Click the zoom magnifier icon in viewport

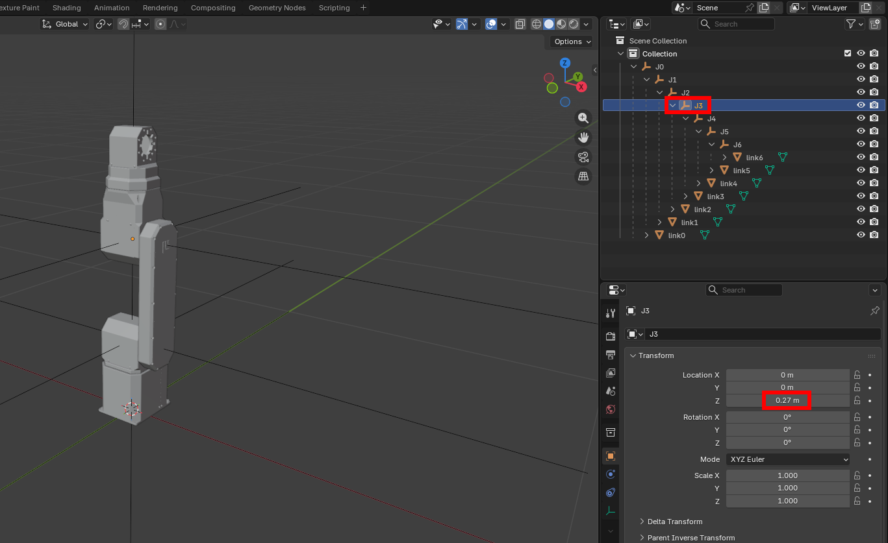click(583, 118)
